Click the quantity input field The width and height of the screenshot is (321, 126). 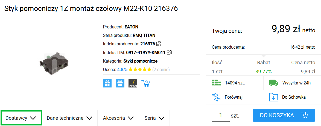click(x=221, y=115)
